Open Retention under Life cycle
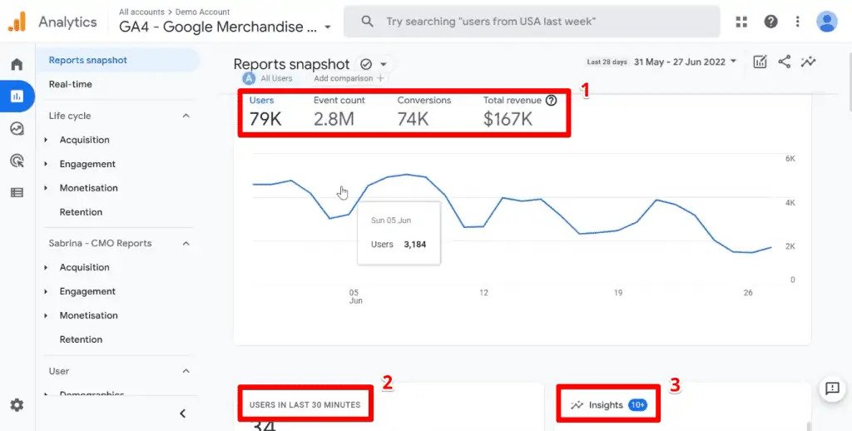The height and width of the screenshot is (431, 852). coord(81,212)
